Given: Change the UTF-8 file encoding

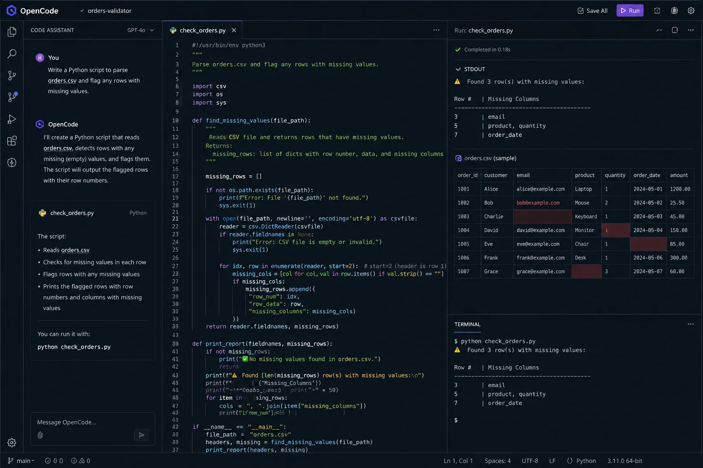Looking at the screenshot, I should [x=530, y=461].
